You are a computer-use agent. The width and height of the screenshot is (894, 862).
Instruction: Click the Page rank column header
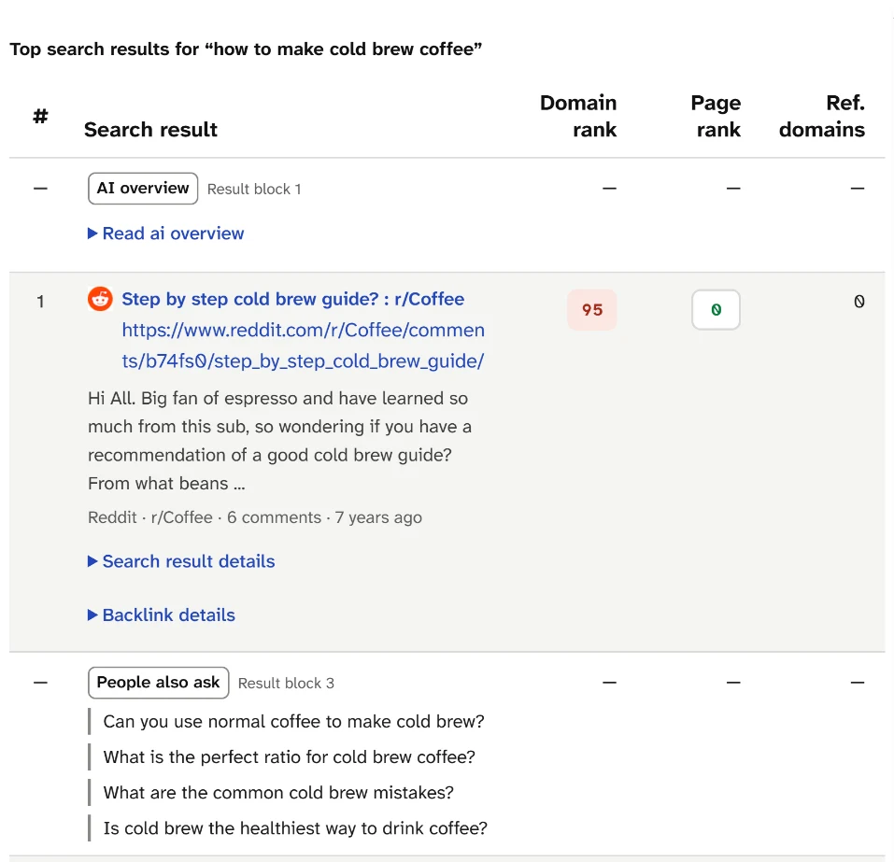point(716,116)
